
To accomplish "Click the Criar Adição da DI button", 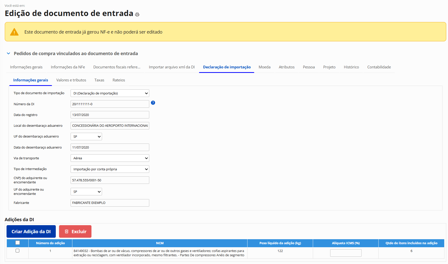I will (x=31, y=231).
